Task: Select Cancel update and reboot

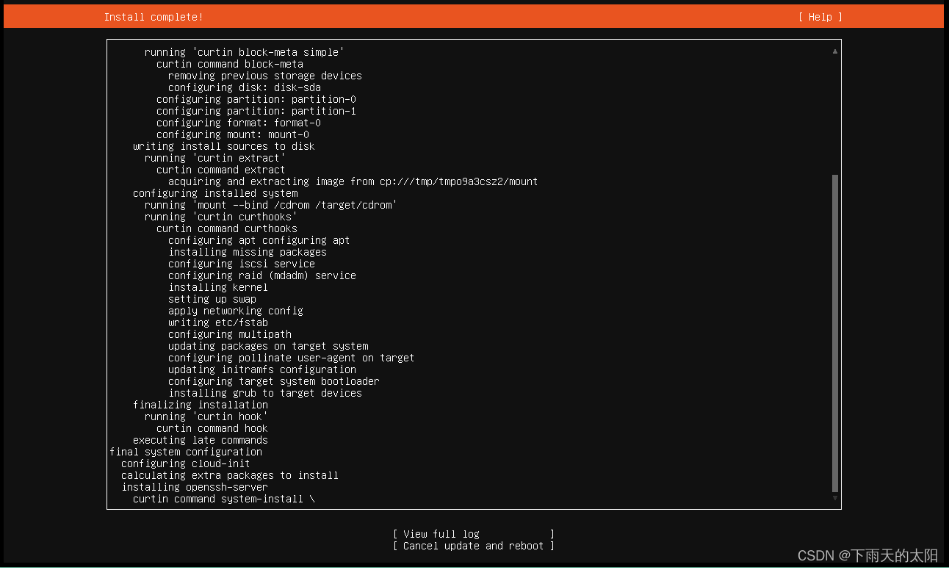Action: [x=473, y=546]
